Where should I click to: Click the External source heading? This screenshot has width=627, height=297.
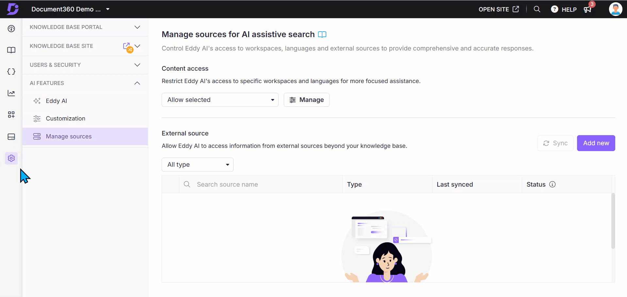click(185, 133)
